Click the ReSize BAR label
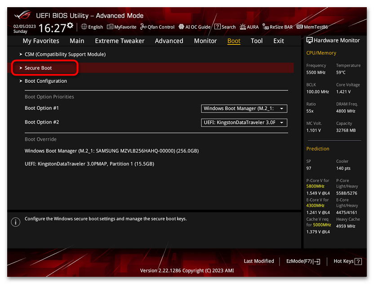The image size is (374, 284). coord(281,27)
